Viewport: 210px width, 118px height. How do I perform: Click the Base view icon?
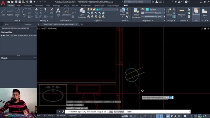coord(204,12)
